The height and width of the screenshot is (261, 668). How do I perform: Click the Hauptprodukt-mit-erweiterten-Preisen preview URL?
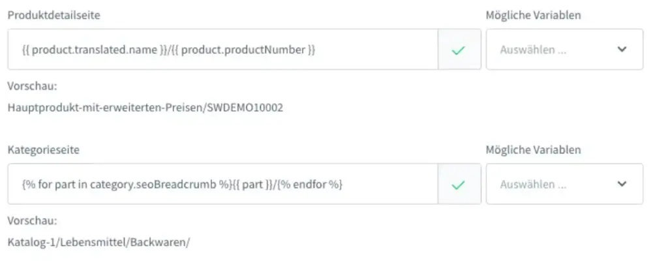145,108
